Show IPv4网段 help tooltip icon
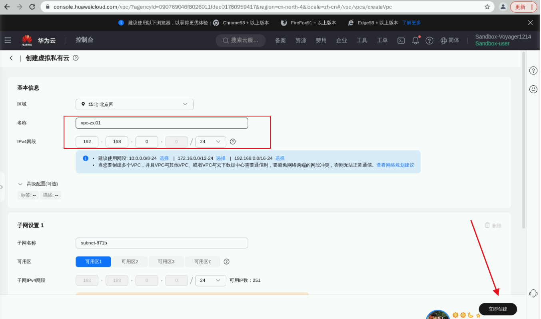This screenshot has width=541, height=319. 233,142
